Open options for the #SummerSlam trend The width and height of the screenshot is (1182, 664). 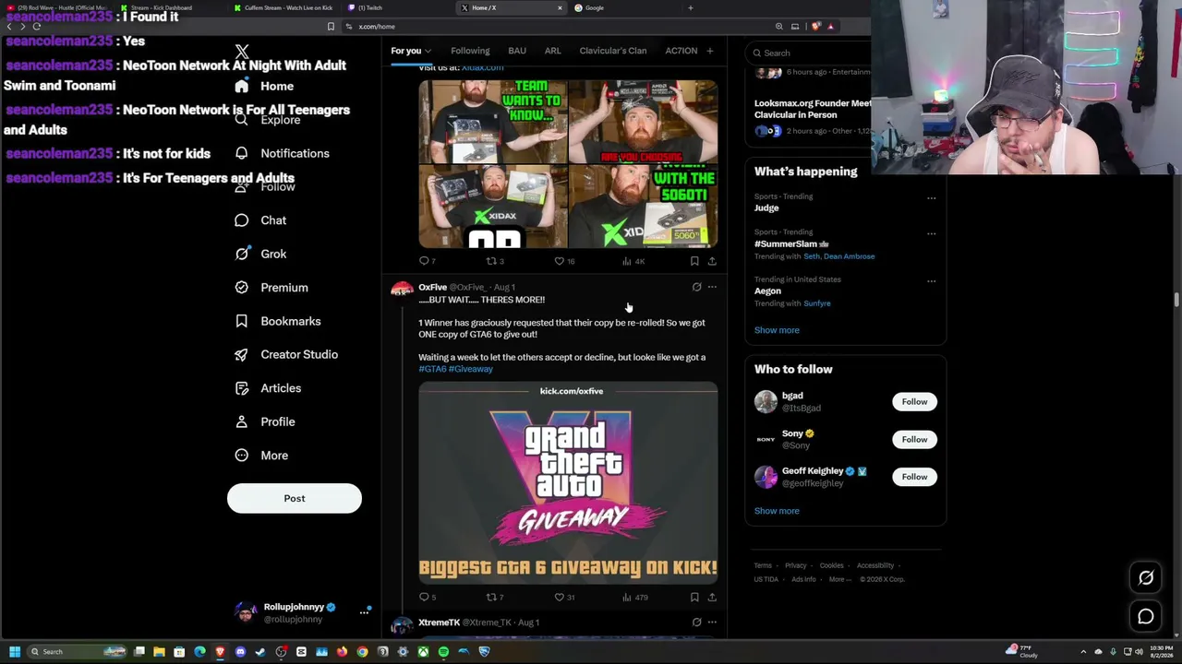(931, 234)
